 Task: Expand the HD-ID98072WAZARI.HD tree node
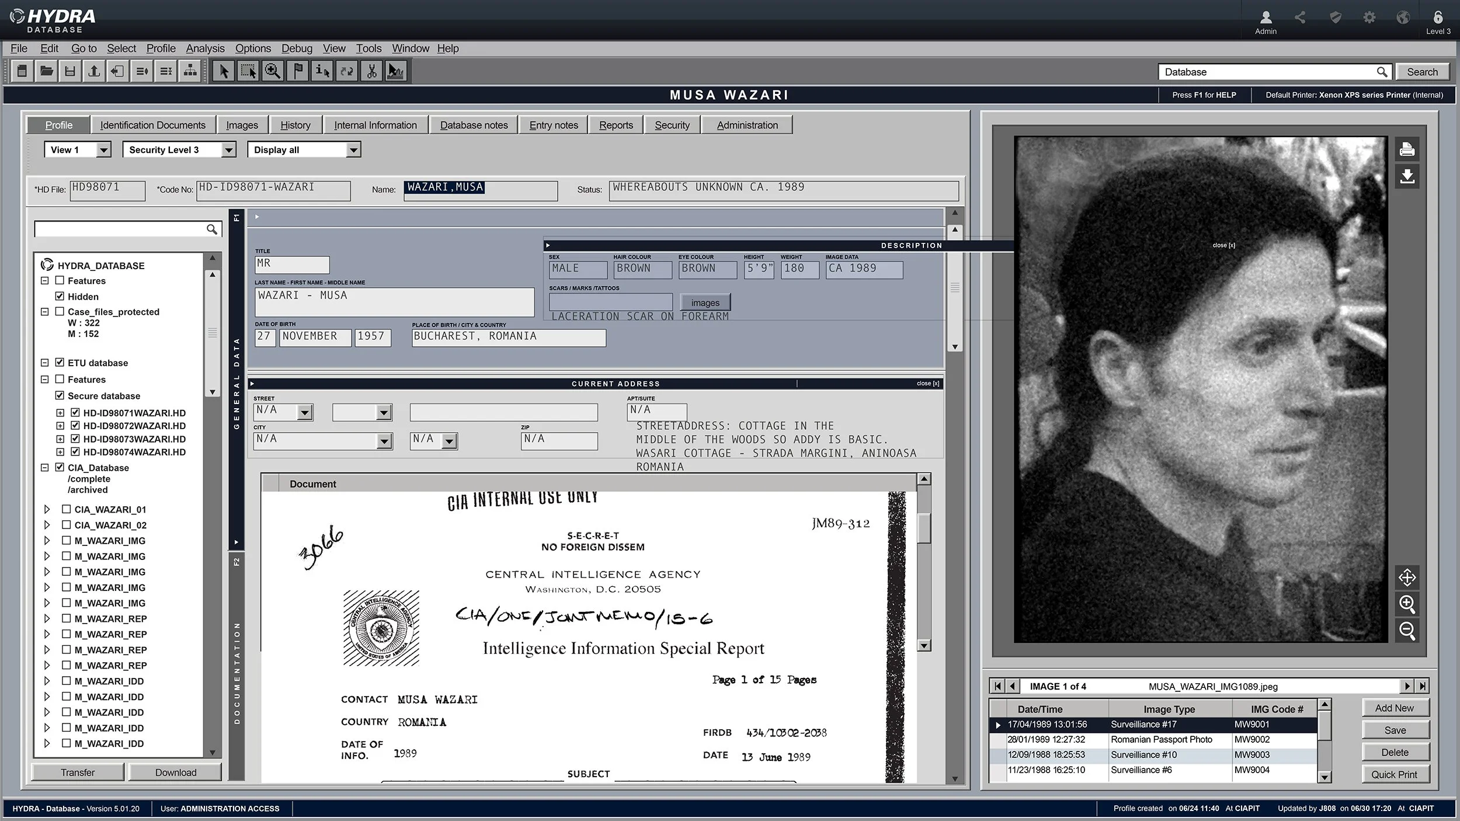(60, 426)
